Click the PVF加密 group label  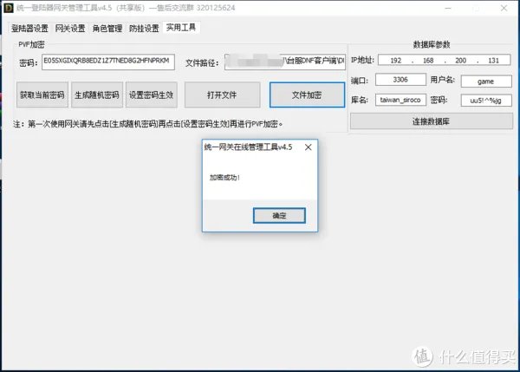(31, 44)
